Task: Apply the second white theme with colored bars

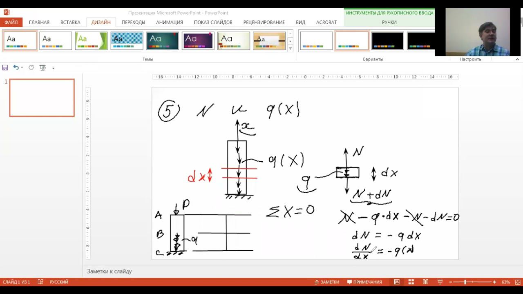Action: 56,41
